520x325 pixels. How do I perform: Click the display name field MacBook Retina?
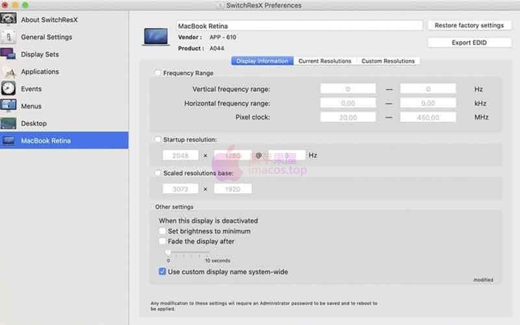click(300, 26)
